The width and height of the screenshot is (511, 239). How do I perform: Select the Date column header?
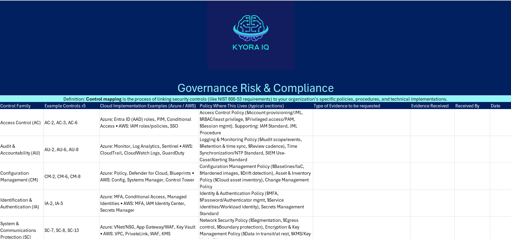coord(495,106)
